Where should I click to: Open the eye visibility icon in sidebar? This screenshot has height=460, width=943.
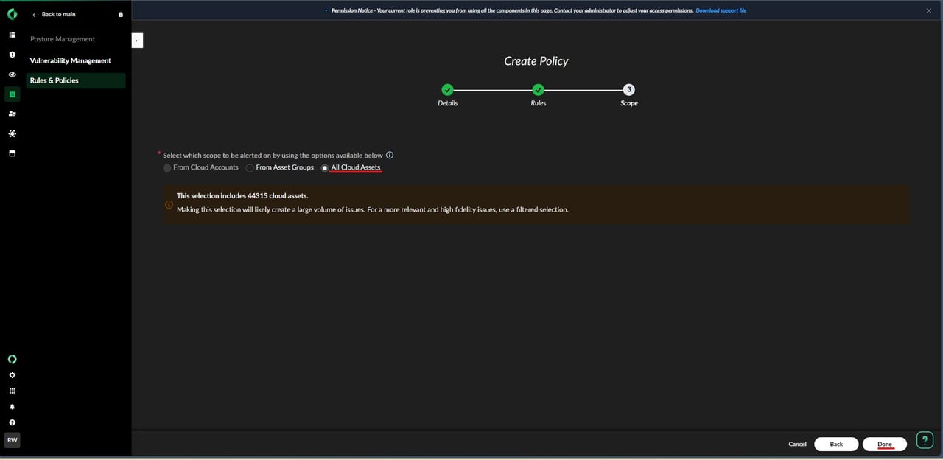[x=12, y=74]
